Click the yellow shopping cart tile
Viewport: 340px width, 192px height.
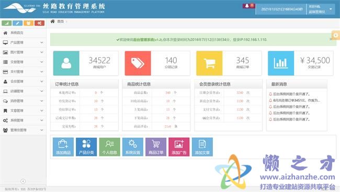pos(209,63)
